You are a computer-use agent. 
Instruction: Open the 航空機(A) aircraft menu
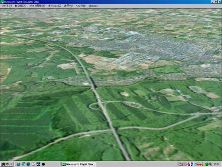point(20,6)
